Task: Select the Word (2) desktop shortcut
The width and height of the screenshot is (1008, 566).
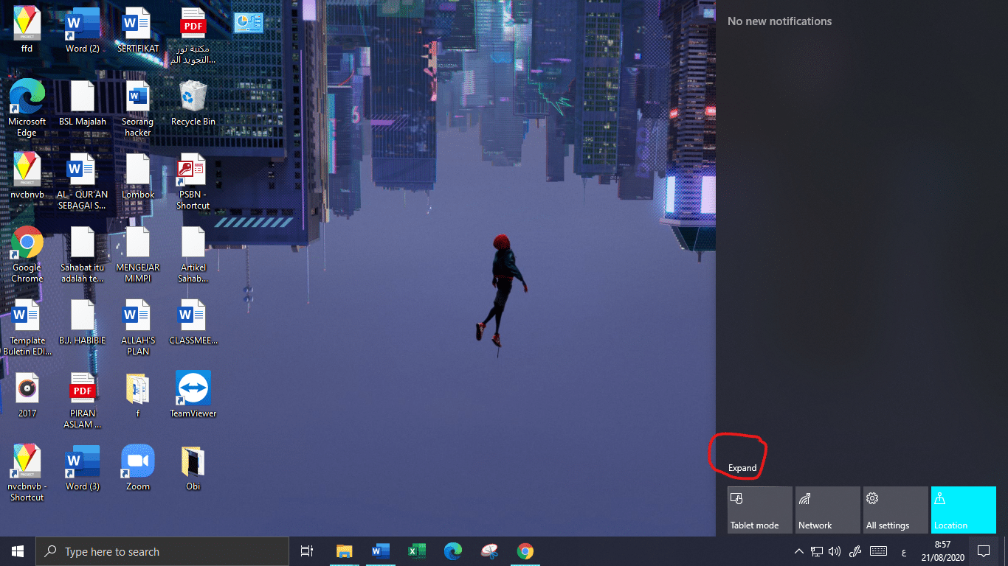Action: 82,30
